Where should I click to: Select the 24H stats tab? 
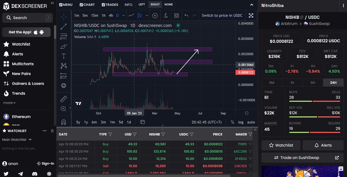tap(333, 82)
